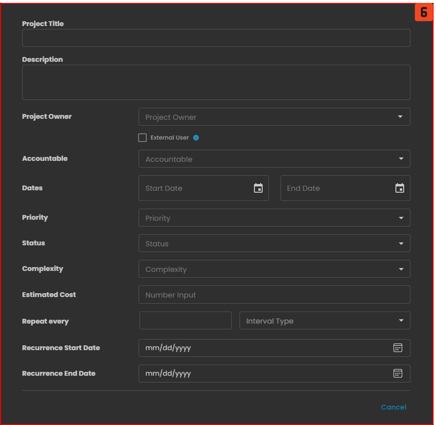Select the Complexity dropdown
Viewport: 436px width, 425px height.
(274, 269)
